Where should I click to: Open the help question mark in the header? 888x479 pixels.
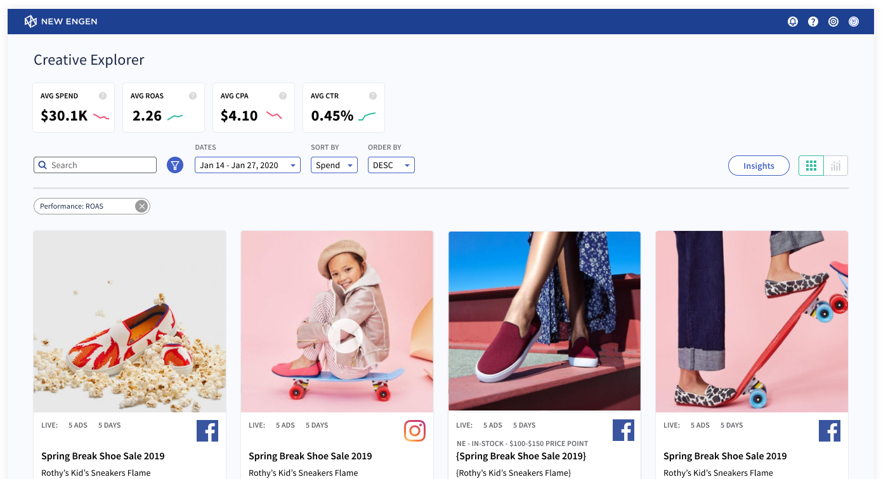(813, 22)
